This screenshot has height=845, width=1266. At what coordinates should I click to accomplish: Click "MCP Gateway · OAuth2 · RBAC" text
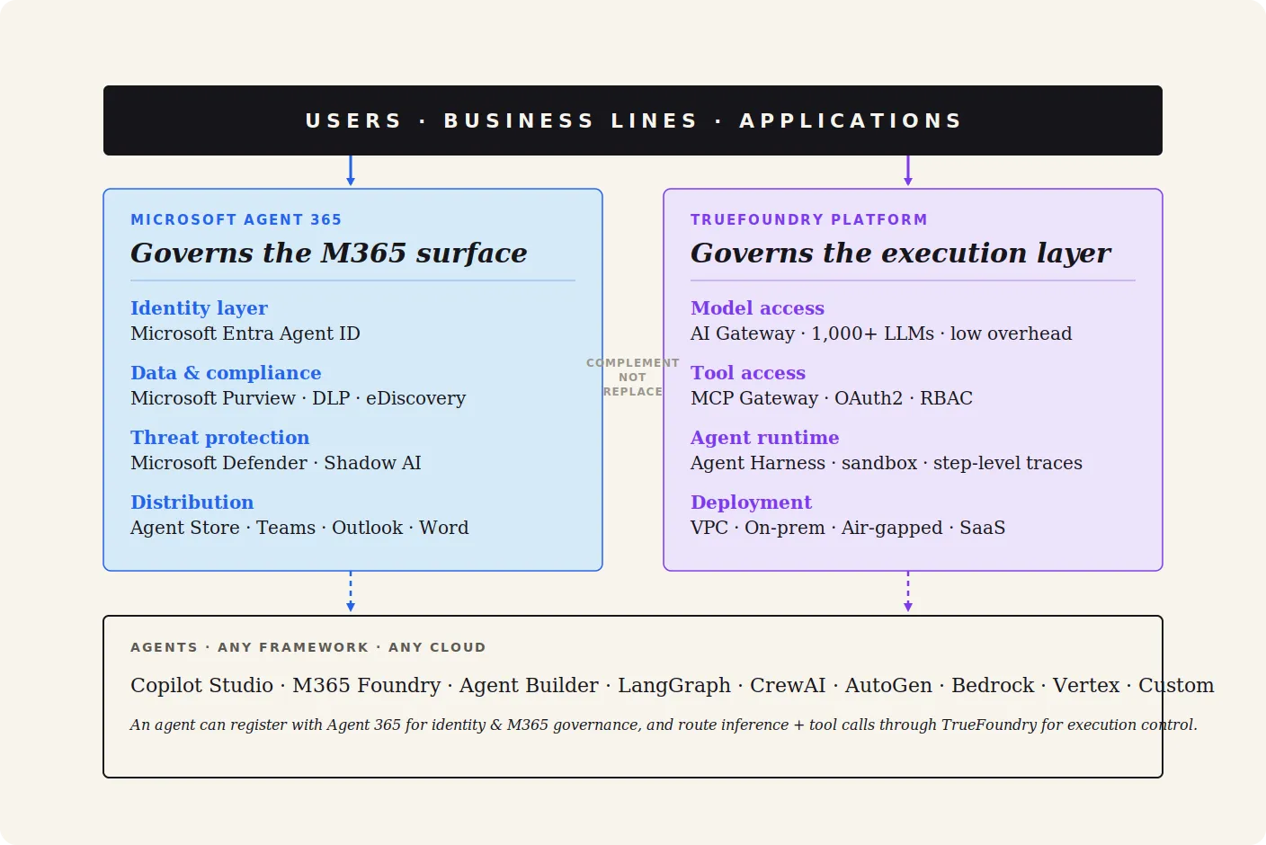point(832,398)
